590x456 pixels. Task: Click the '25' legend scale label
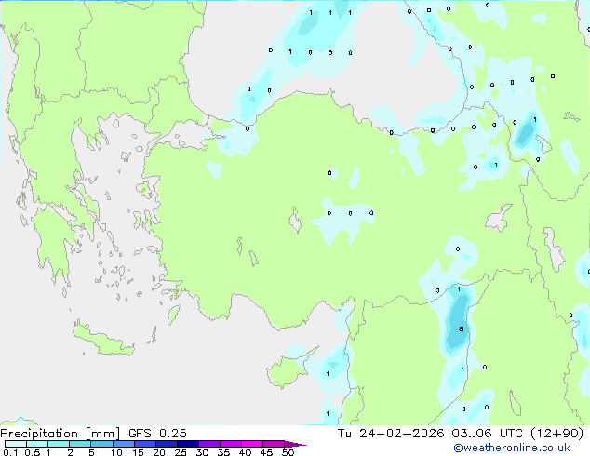coord(181,452)
